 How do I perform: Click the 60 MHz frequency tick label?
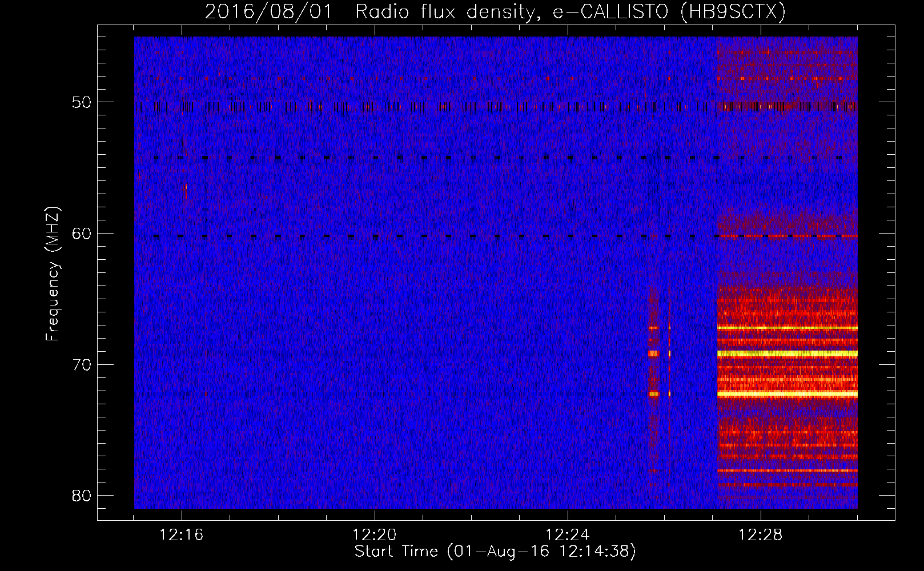(82, 234)
